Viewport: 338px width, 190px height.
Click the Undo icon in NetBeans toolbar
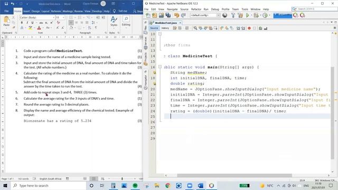pyautogui.click(x=177, y=15)
